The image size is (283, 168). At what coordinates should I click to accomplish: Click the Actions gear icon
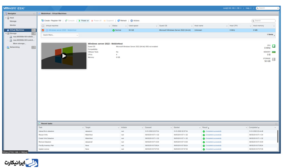(x=132, y=21)
